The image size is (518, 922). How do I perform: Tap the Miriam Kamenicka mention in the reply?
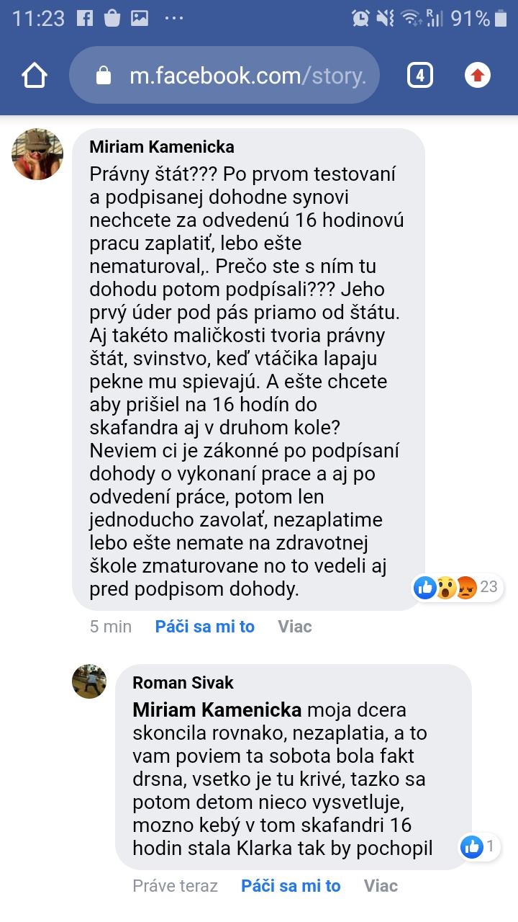coord(217,710)
